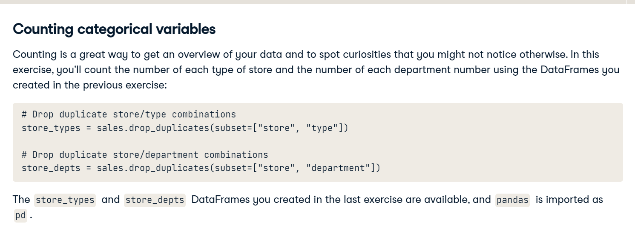Click the gray top bar strip
Image resolution: width=635 pixels, height=240 pixels.
coord(317,2)
